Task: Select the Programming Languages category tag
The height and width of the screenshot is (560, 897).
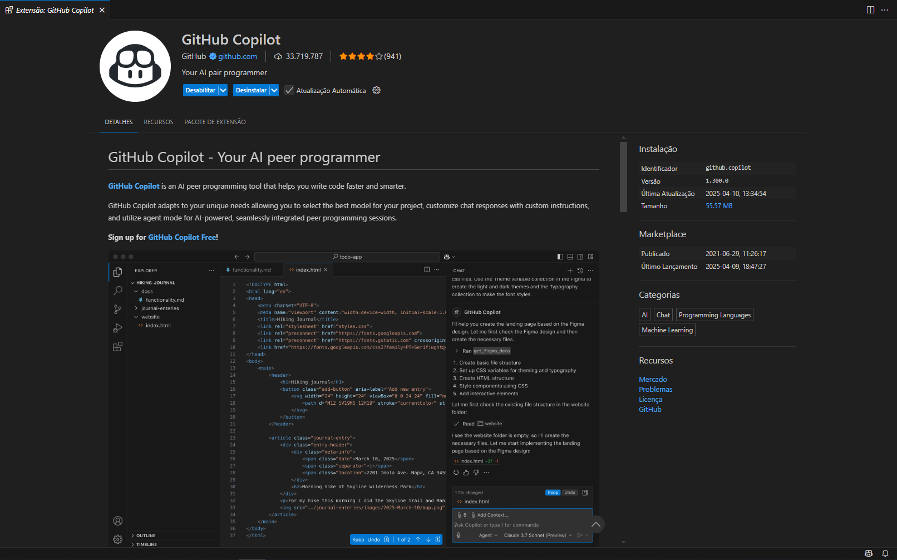Action: click(x=714, y=315)
